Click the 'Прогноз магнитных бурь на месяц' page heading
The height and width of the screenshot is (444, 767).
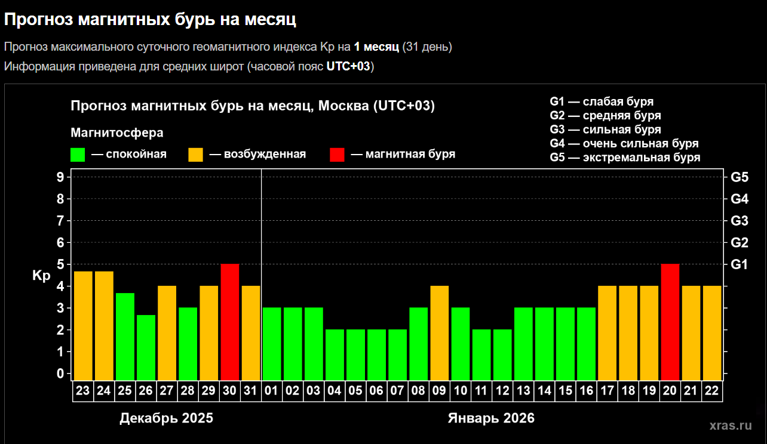(151, 20)
